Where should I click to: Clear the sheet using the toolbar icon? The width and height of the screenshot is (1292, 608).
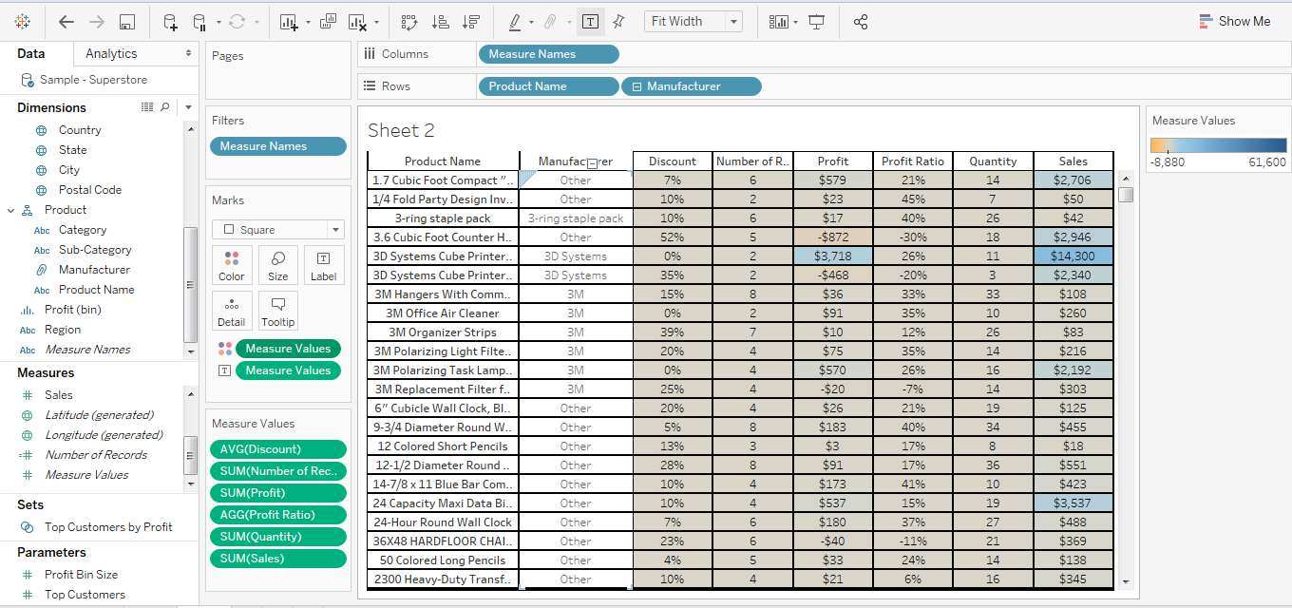(x=357, y=21)
